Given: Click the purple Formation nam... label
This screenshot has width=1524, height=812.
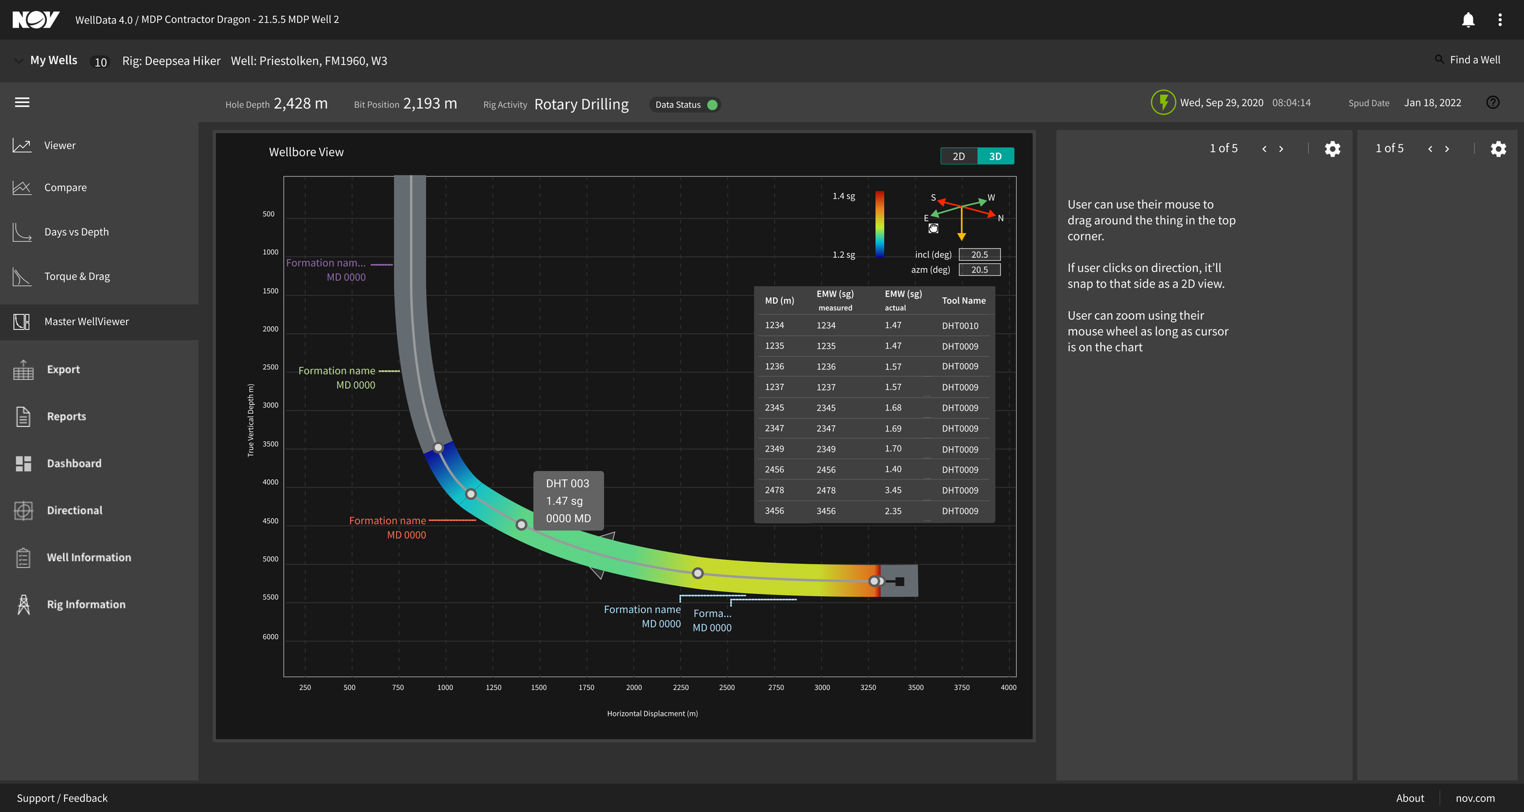Looking at the screenshot, I should coord(326,263).
